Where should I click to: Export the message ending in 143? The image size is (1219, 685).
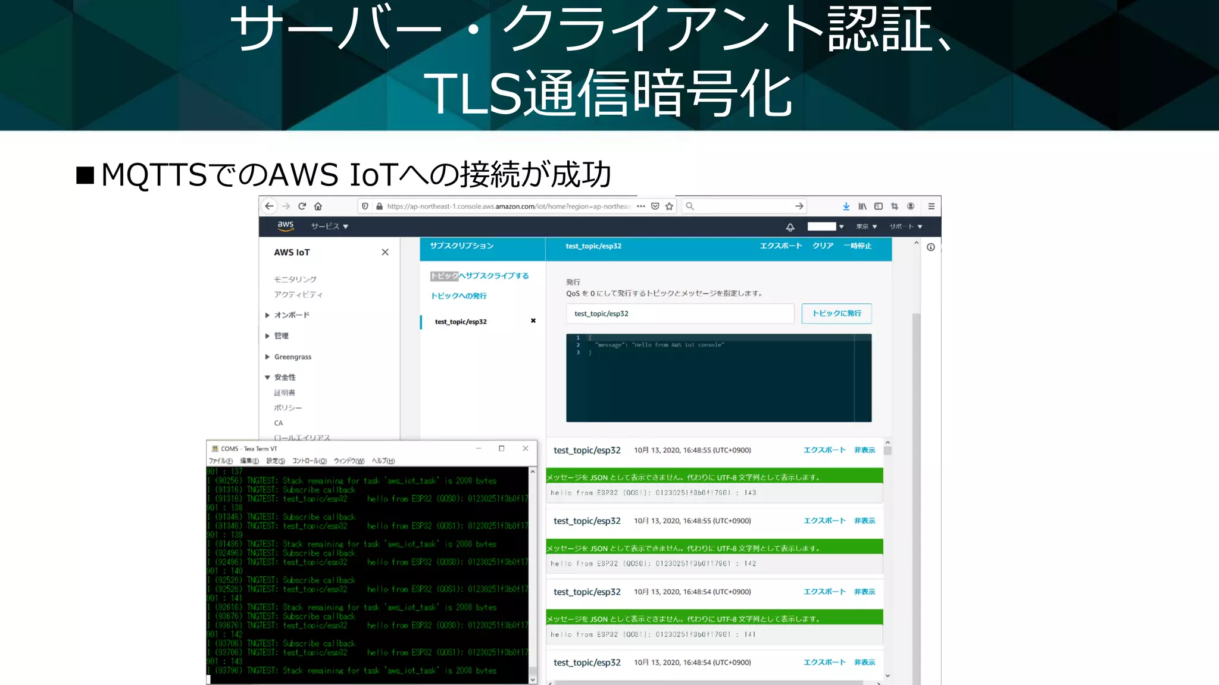click(824, 450)
